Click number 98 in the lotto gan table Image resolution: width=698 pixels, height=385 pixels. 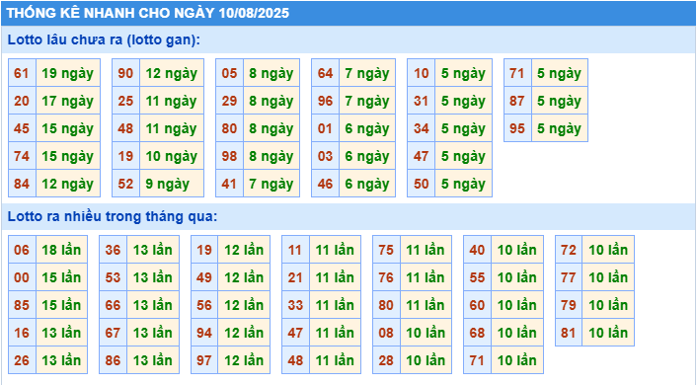pyautogui.click(x=230, y=156)
